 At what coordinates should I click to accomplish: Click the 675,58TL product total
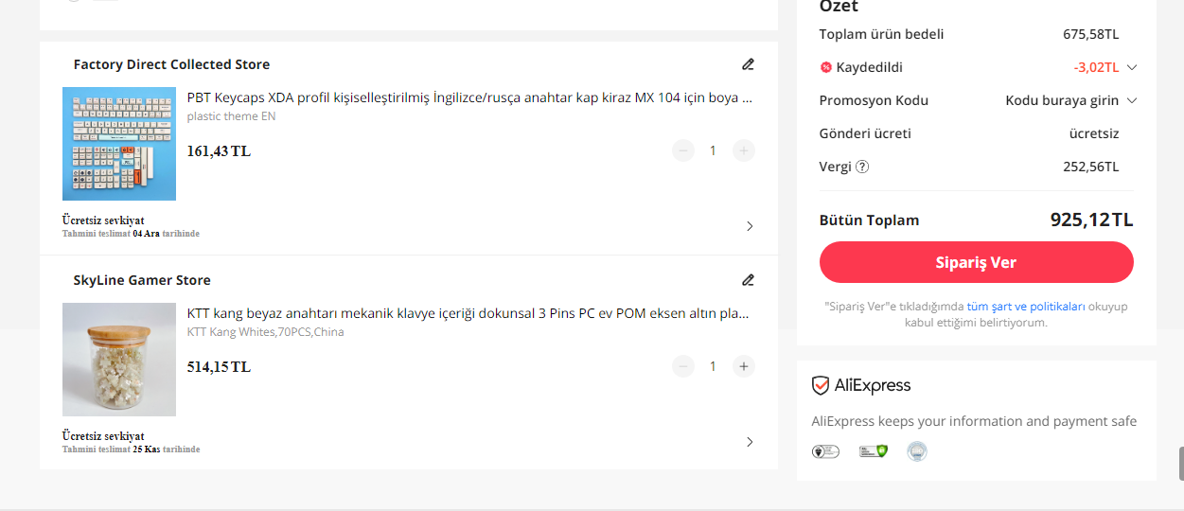pos(1090,34)
